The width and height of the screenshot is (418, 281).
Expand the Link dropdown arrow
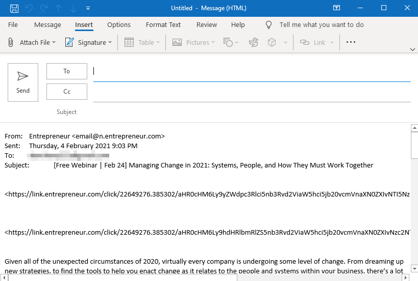pos(332,42)
